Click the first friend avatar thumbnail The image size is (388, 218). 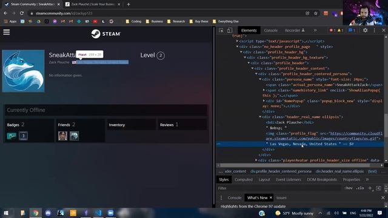click(x=62, y=136)
